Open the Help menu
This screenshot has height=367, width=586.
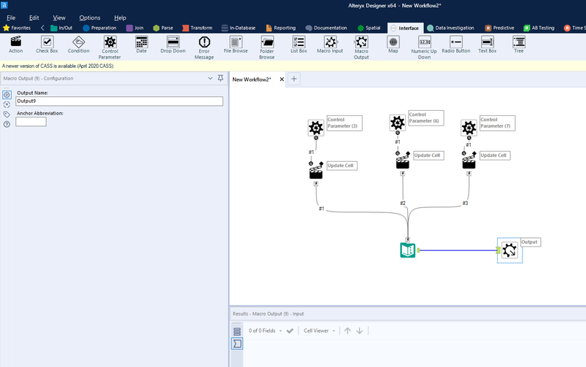[x=120, y=18]
